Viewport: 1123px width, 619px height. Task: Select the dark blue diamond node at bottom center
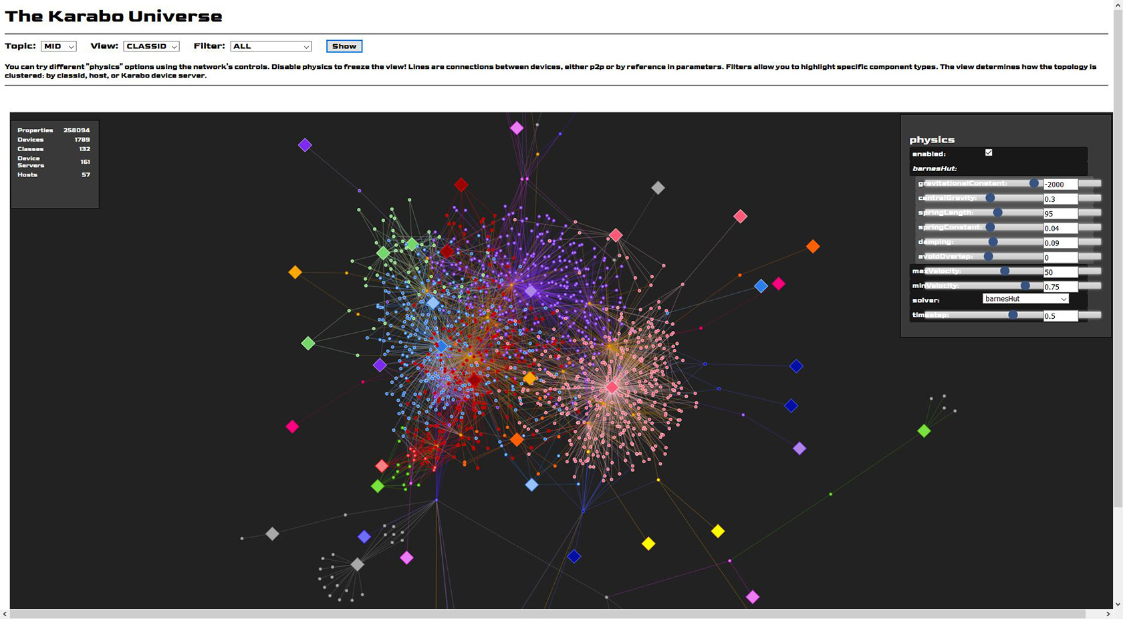click(574, 556)
